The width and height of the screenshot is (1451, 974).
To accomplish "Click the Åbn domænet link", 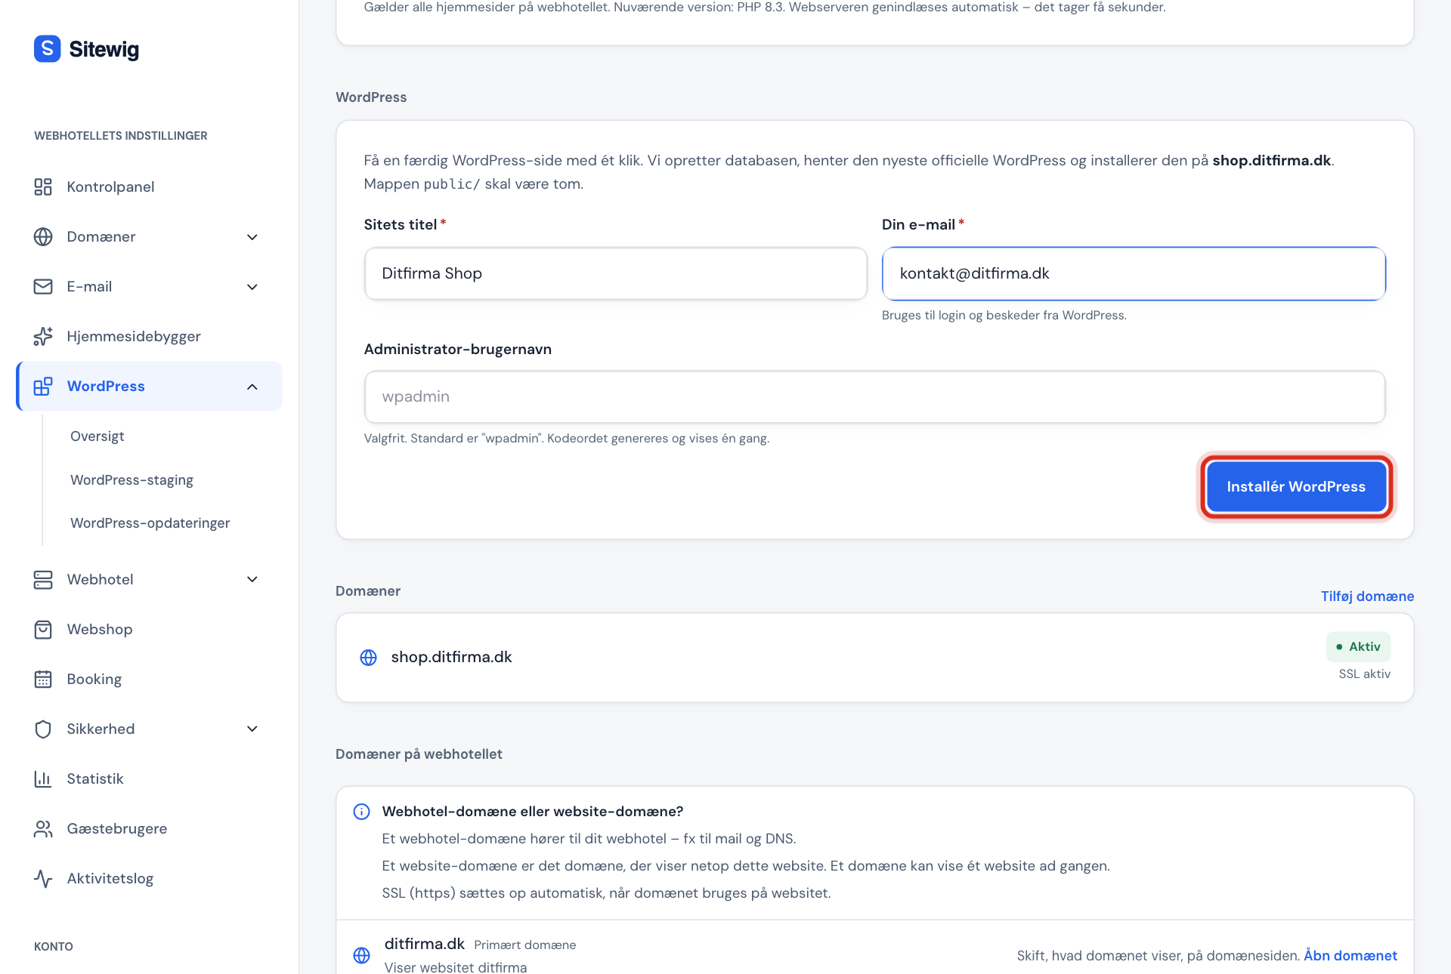I will click(1350, 955).
